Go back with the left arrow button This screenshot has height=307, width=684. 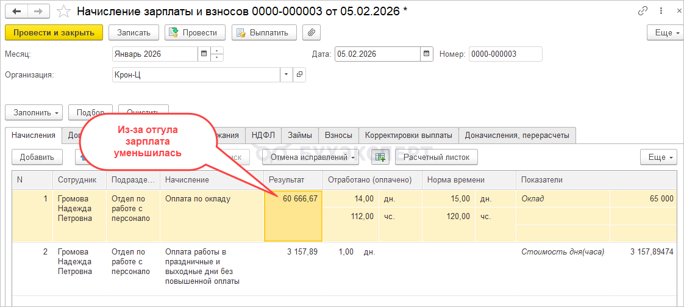(x=17, y=12)
